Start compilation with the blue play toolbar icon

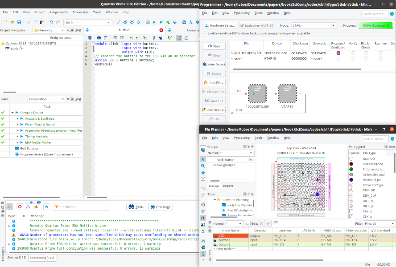[154, 22]
